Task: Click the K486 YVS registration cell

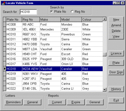Action: [x=31, y=64]
